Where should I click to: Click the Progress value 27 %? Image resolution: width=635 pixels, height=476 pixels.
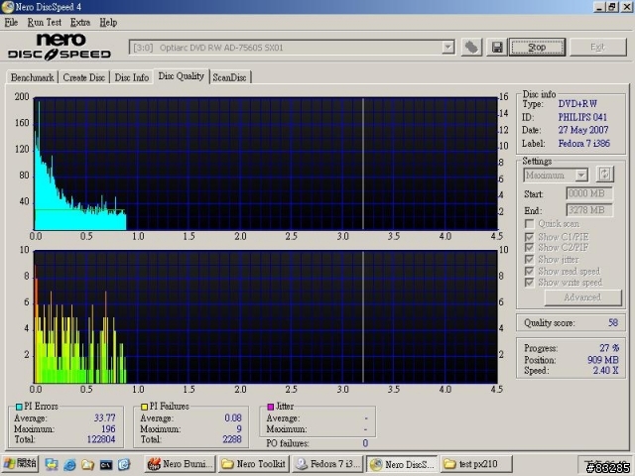coord(609,348)
